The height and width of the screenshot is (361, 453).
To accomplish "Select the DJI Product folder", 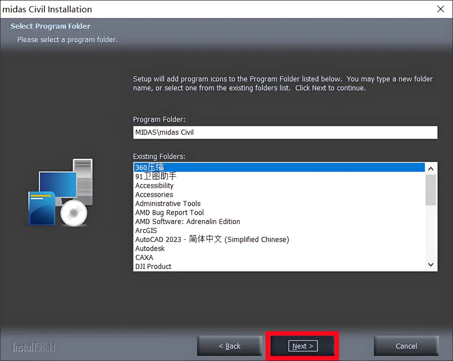I will pyautogui.click(x=279, y=266).
